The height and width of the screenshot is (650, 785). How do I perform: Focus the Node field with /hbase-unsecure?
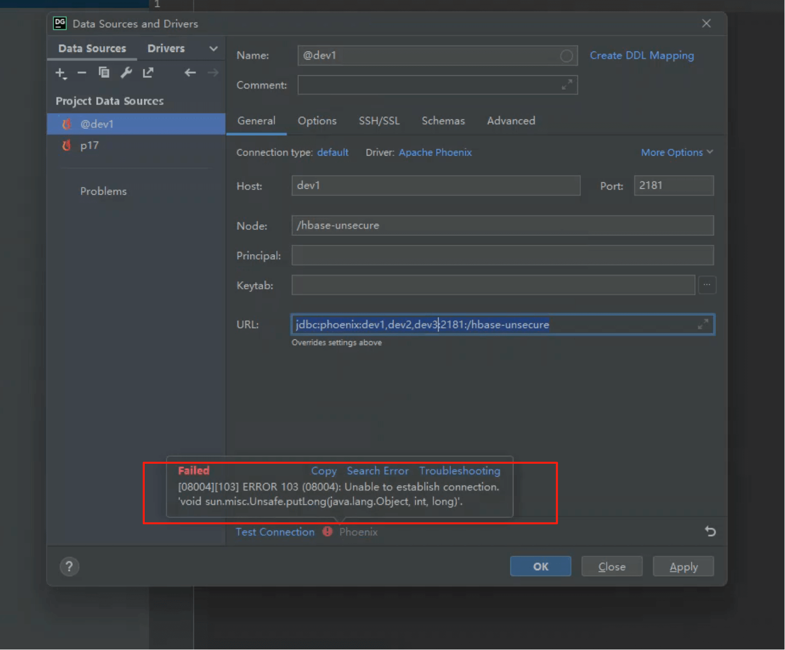503,225
